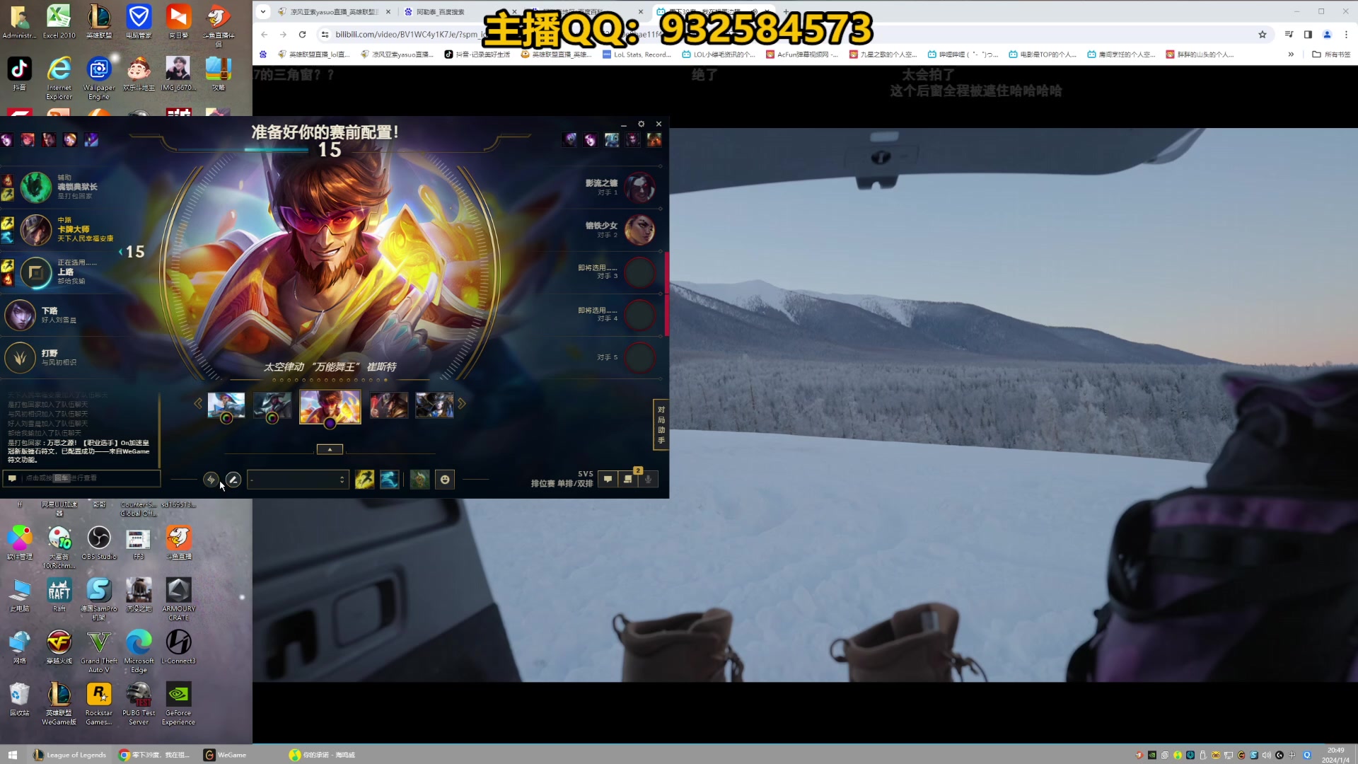Open League client chat bubble button
Viewport: 1358px width, 764px height.
click(x=608, y=480)
